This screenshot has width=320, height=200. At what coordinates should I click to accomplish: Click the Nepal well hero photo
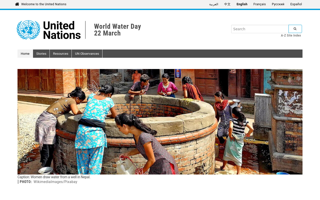pos(160,122)
